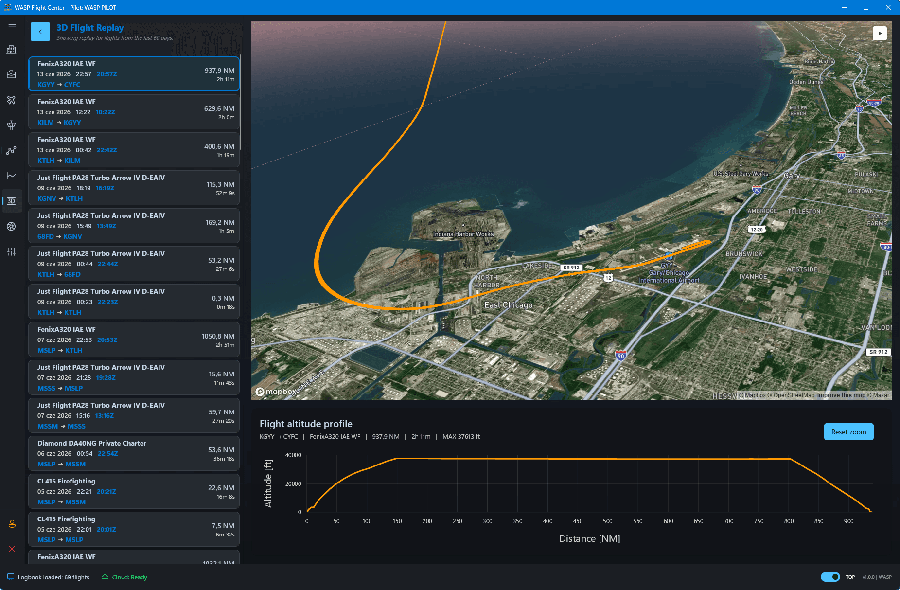
Task: Select the KILM to KGYY flight
Action: (x=134, y=112)
